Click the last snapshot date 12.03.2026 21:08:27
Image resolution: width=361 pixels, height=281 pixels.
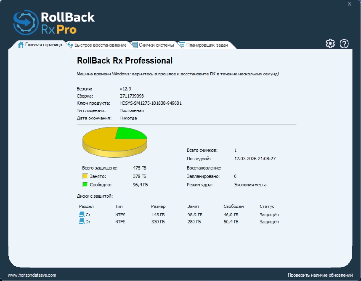click(x=255, y=158)
